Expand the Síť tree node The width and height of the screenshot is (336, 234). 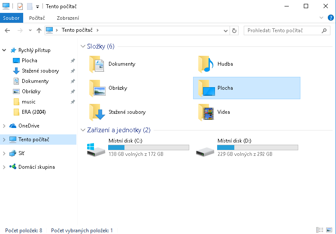pos(4,153)
